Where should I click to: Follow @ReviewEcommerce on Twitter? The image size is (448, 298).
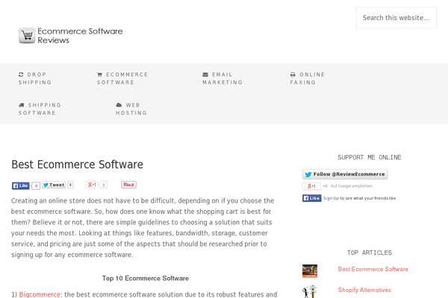pyautogui.click(x=345, y=174)
